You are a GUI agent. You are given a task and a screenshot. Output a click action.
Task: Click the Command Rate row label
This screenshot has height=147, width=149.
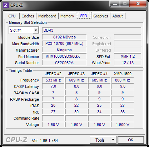point(26,118)
